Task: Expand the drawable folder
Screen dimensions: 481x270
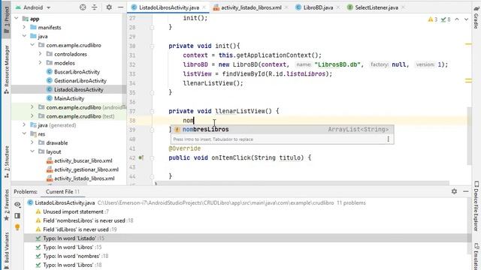Action: [32, 143]
